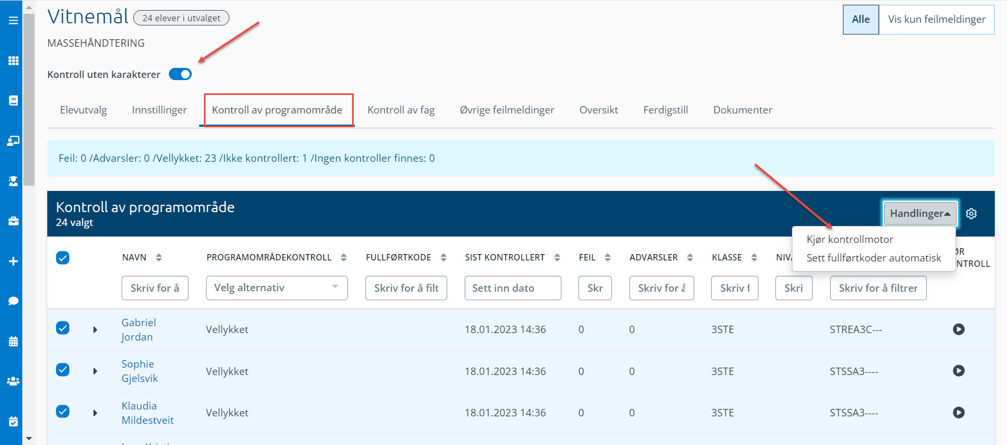
Task: Sort by PROGRAMOMRÅDEKONTROLL column
Action: point(344,257)
